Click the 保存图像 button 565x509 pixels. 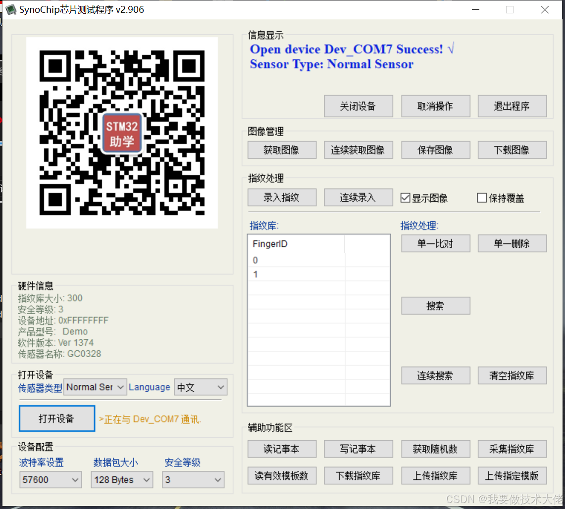tap(435, 150)
